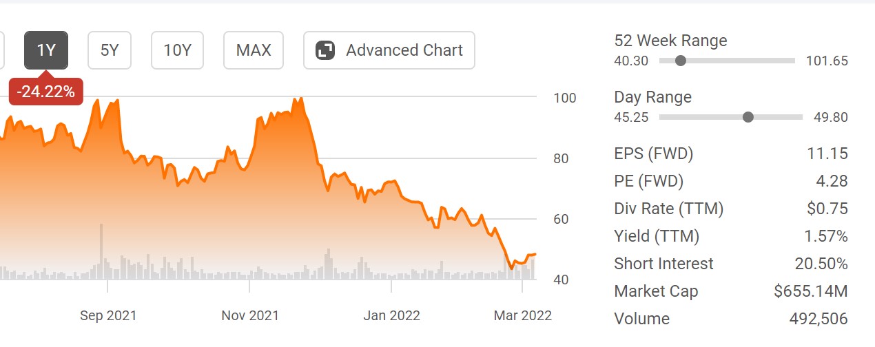Click the Day Range slider knob
The height and width of the screenshot is (347, 875).
[x=748, y=117]
